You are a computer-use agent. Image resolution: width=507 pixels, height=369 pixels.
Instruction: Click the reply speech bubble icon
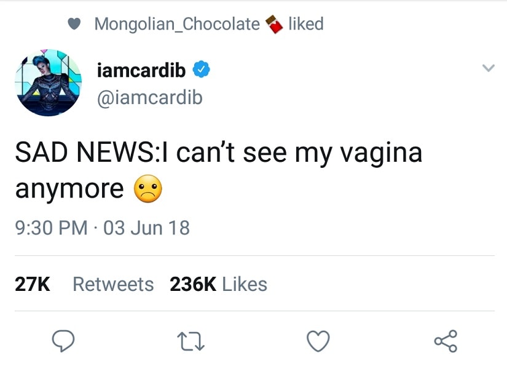click(x=63, y=340)
